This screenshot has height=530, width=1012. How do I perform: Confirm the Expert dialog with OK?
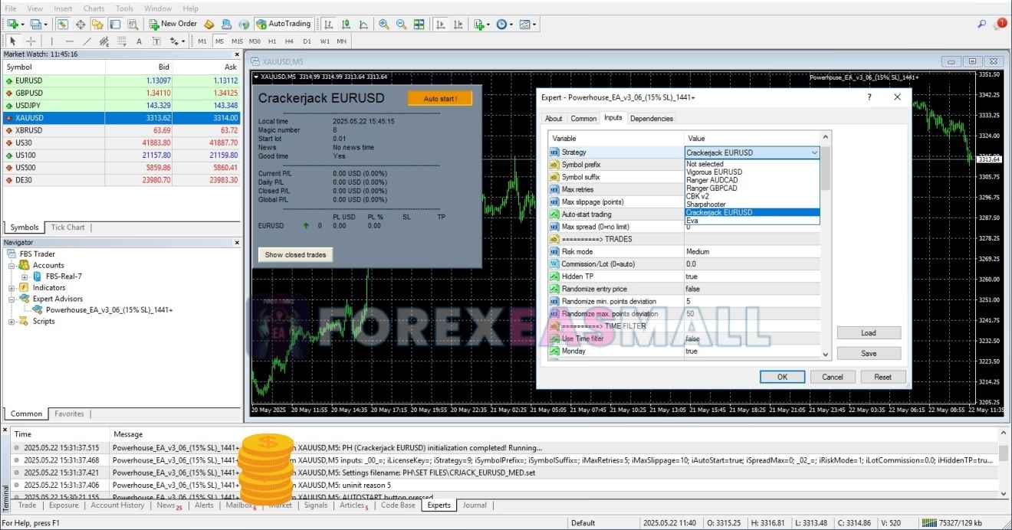coord(782,377)
